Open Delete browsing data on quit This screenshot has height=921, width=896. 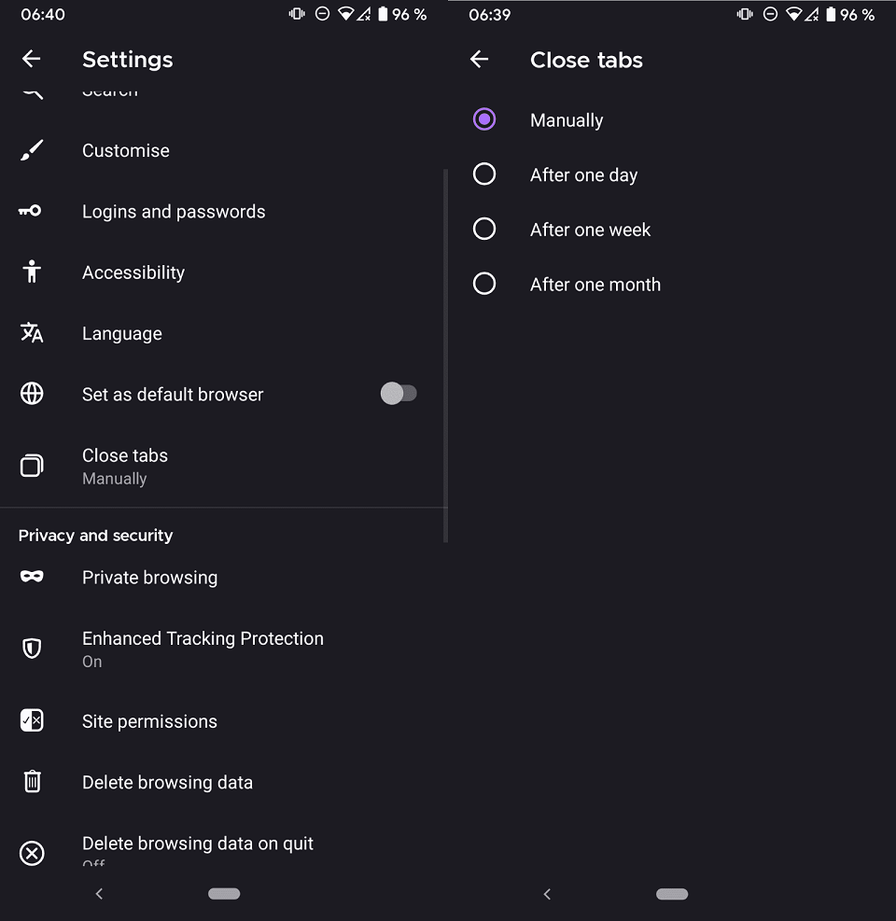point(198,844)
